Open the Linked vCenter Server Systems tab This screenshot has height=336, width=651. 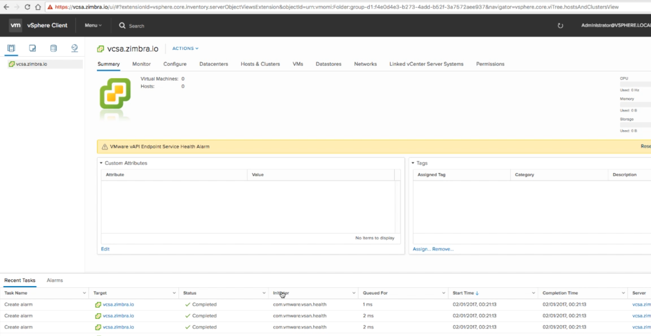[426, 64]
